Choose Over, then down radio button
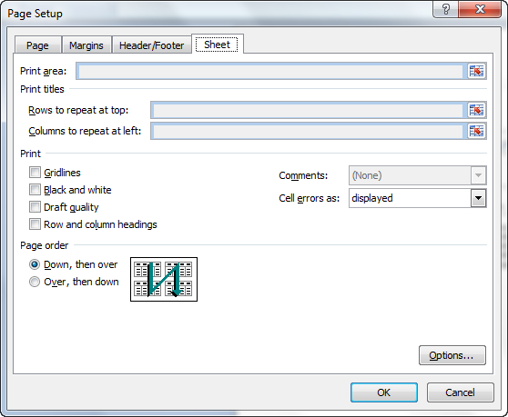Image resolution: width=508 pixels, height=417 pixels. [35, 282]
